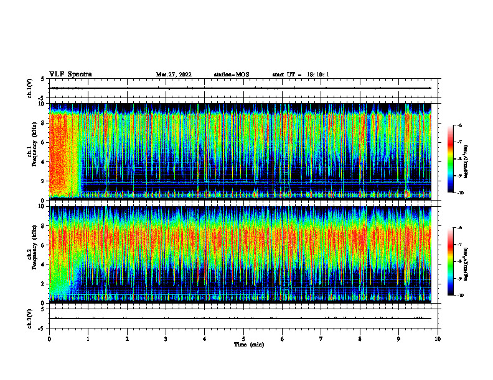Click the 'station=MOS' header label
The width and height of the screenshot is (493, 380).
[232, 75]
